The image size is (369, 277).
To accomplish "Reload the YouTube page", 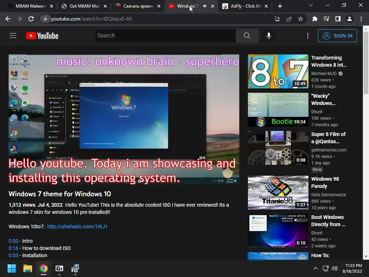I will click(x=31, y=19).
